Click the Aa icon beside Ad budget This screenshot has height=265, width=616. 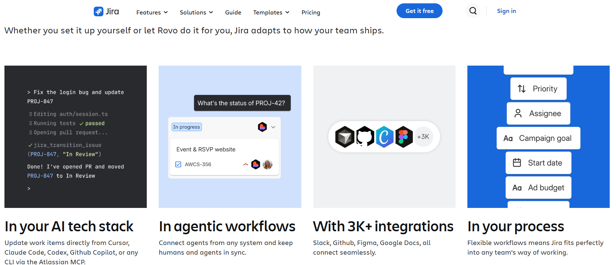517,188
